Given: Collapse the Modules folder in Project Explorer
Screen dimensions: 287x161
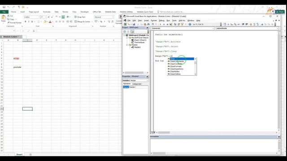Looking at the screenshot, I should pyautogui.click(x=127, y=45).
